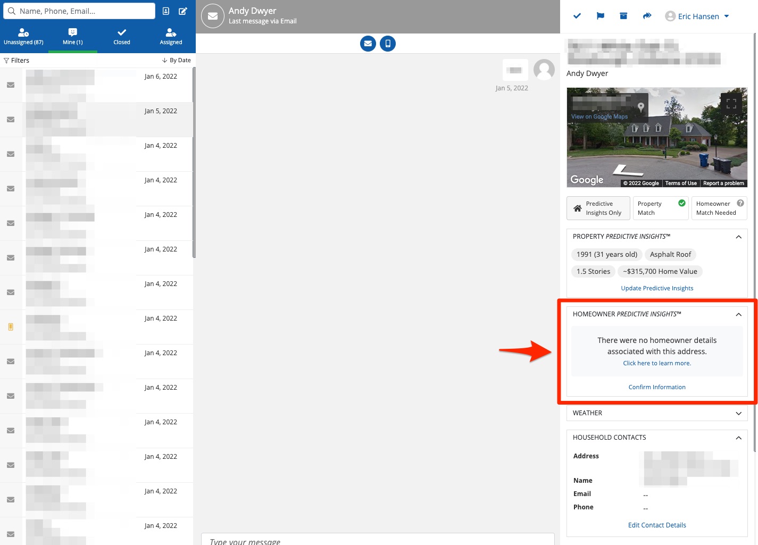
Task: Click the Edit Contact Details link
Action: click(x=657, y=525)
